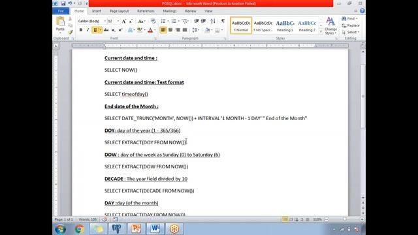
Task: Open line spacing dropdown
Action: [x=195, y=30]
